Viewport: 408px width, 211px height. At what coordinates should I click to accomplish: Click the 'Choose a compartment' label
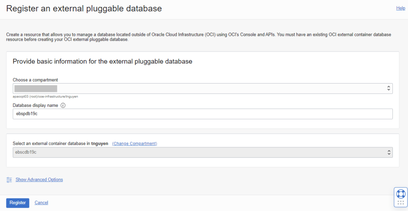[35, 80]
